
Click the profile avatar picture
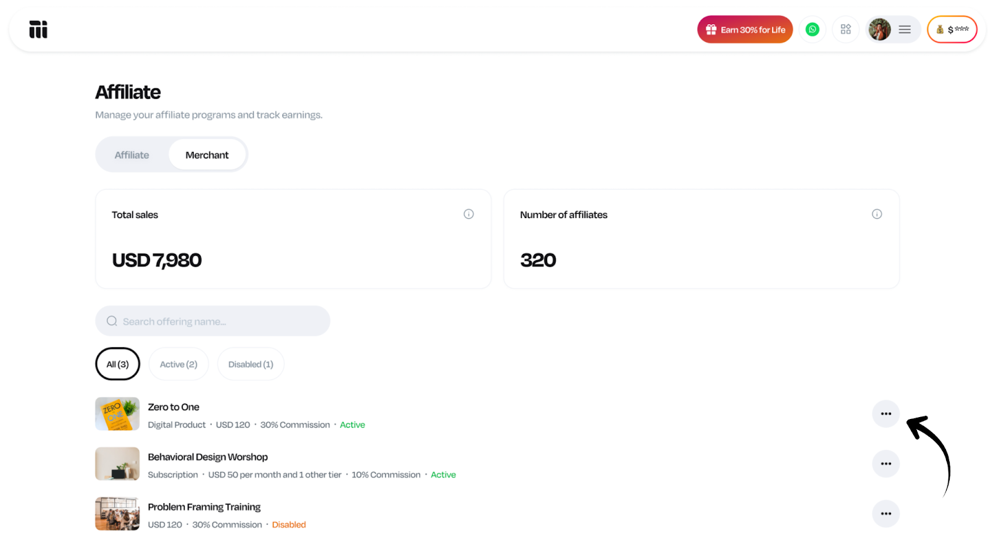point(879,30)
